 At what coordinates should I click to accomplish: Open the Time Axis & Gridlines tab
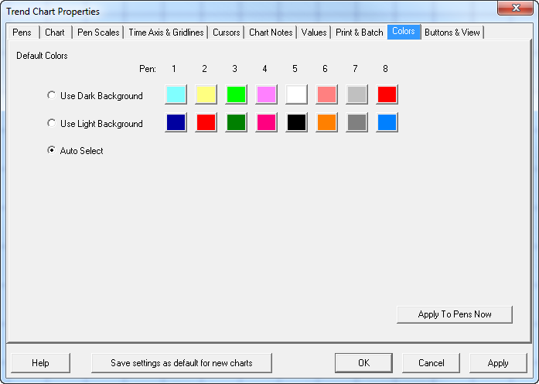point(165,33)
